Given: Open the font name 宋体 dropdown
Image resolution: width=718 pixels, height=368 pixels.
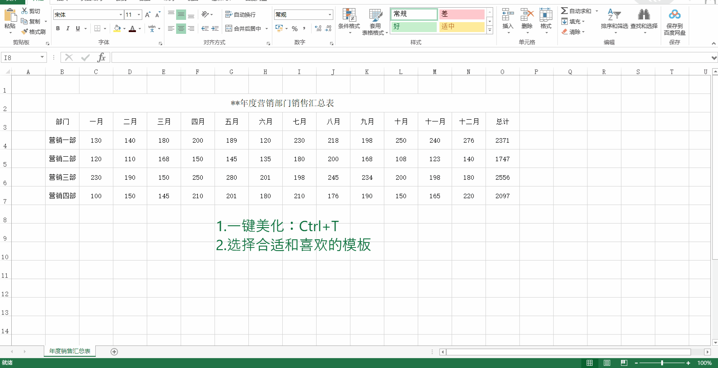Looking at the screenshot, I should click(121, 15).
